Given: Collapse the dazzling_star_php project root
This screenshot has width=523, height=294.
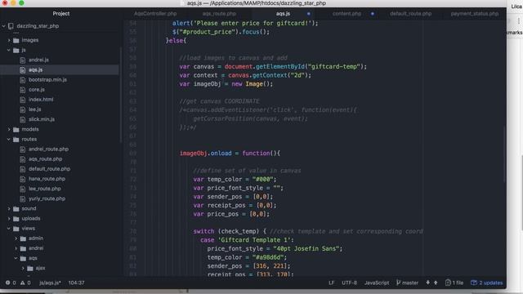Looking at the screenshot, I should (3, 26).
